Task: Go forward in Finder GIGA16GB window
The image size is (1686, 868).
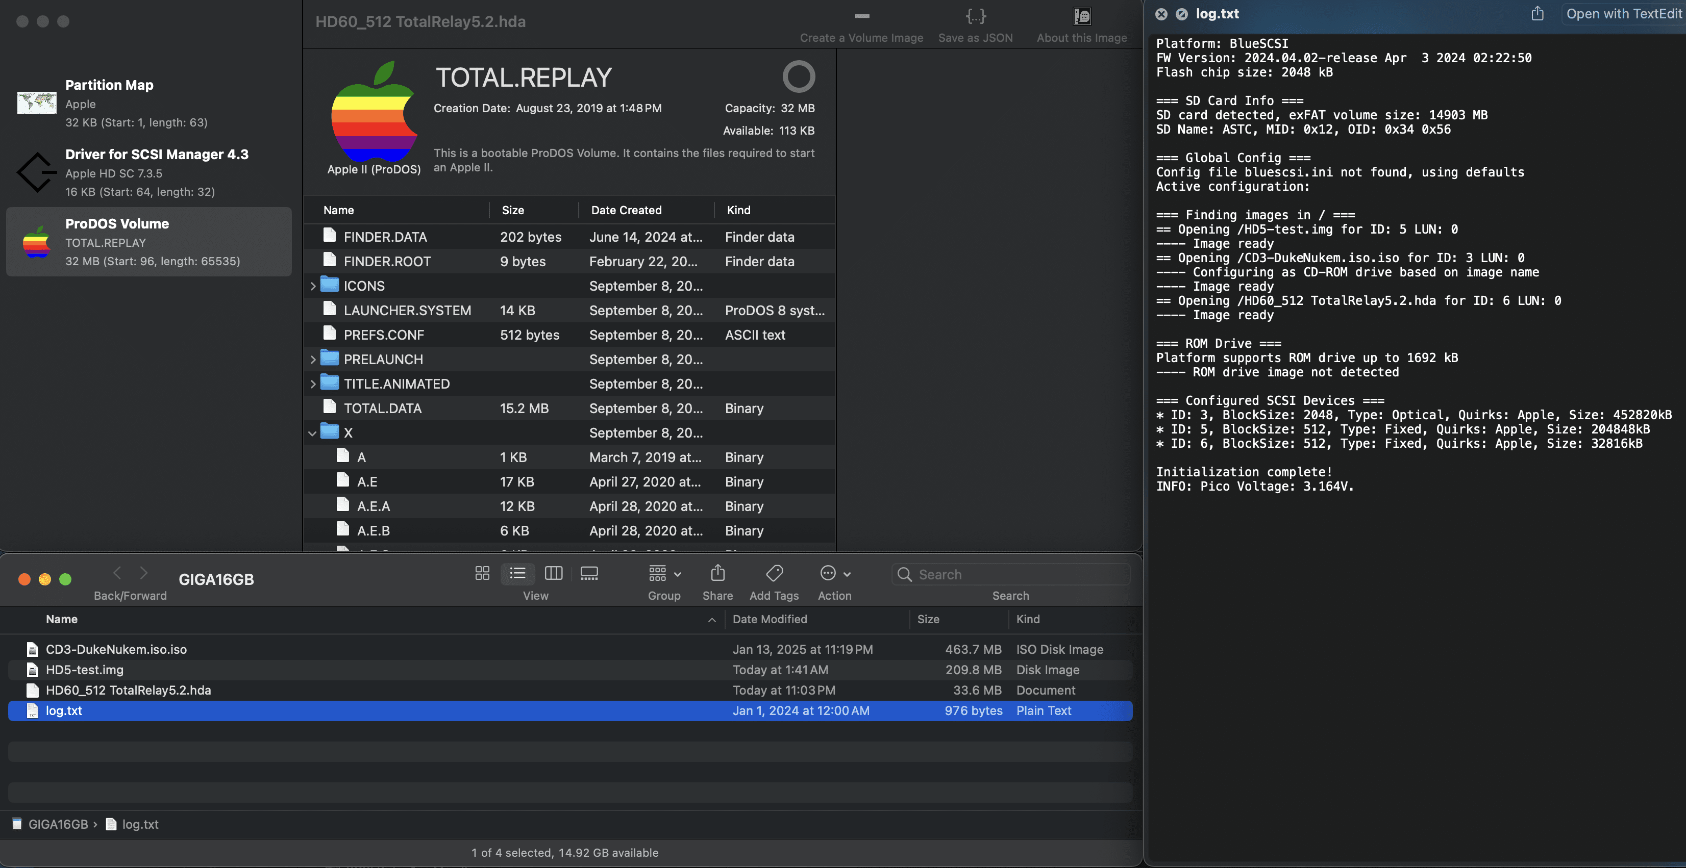Action: click(x=144, y=573)
